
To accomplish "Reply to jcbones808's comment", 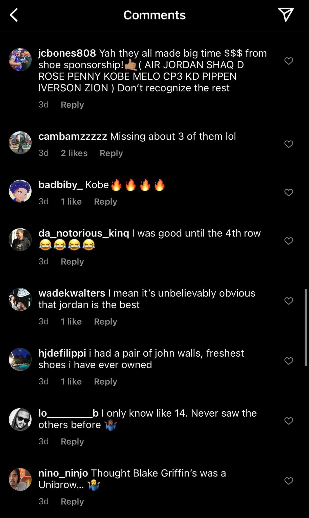I will (72, 105).
